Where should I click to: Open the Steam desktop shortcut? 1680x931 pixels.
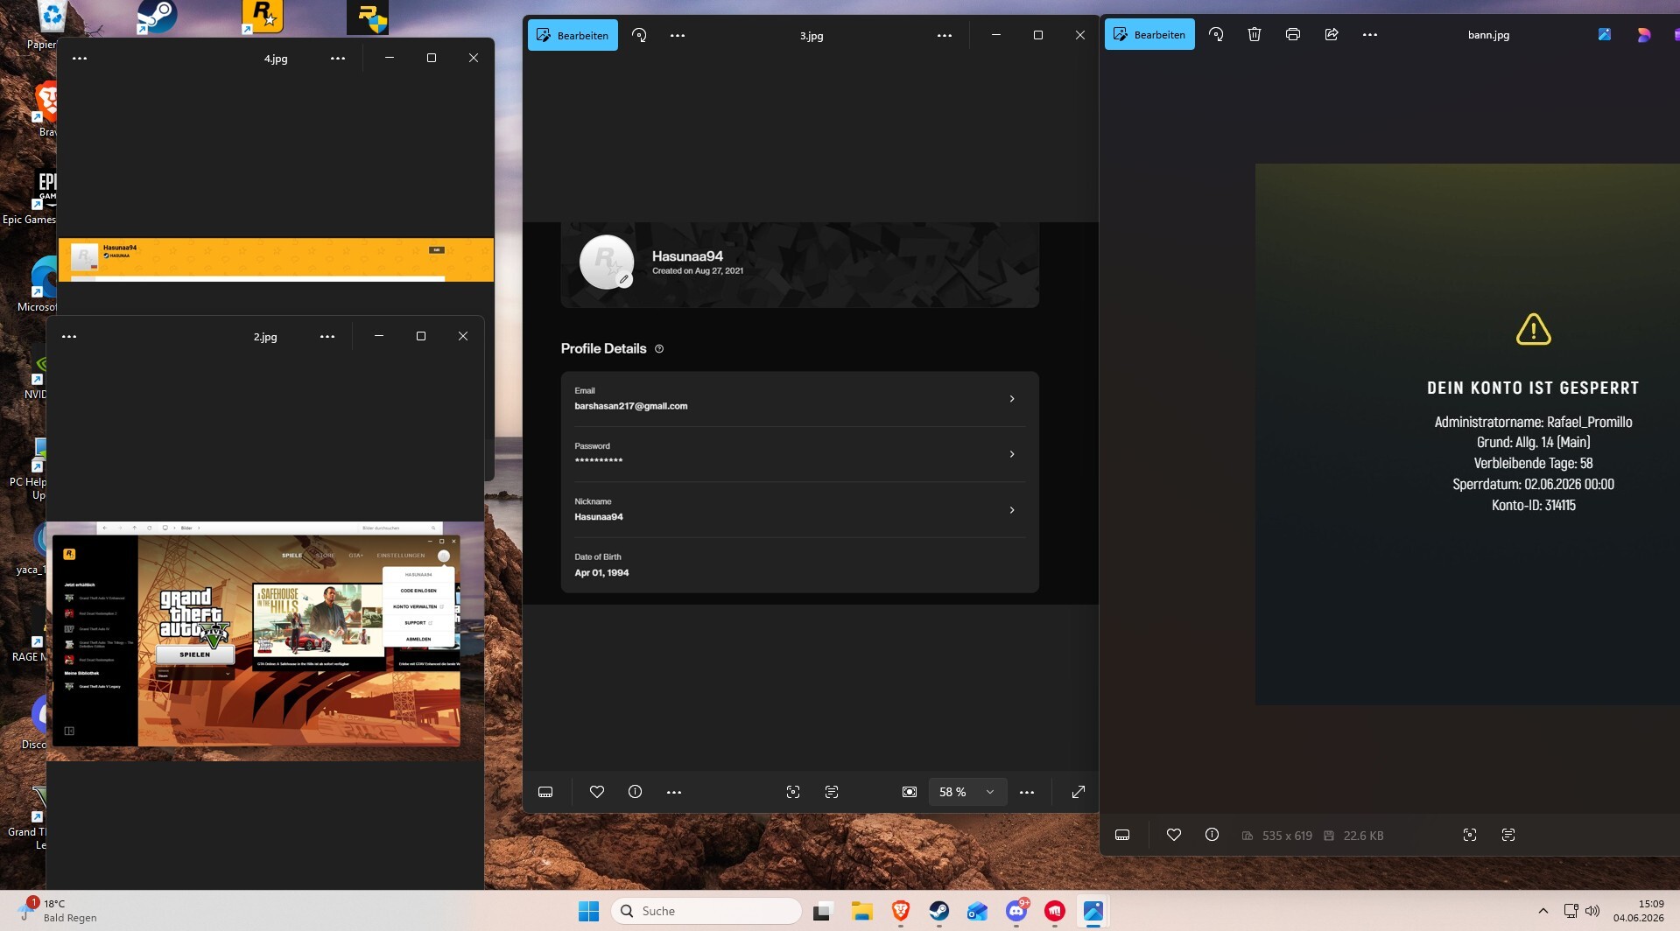[x=158, y=16]
